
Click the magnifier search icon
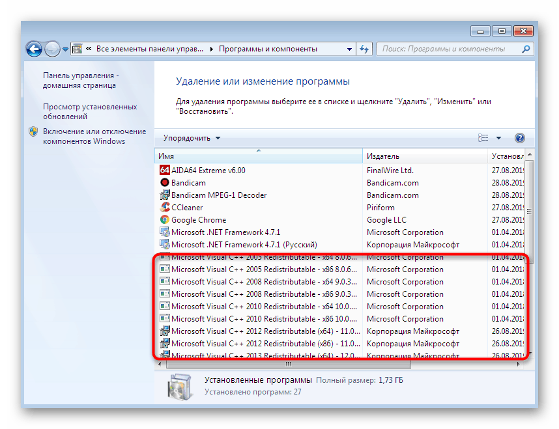(526, 49)
